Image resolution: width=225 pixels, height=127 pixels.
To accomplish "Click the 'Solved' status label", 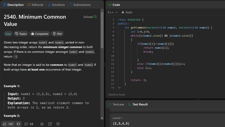I will point(88,17).
